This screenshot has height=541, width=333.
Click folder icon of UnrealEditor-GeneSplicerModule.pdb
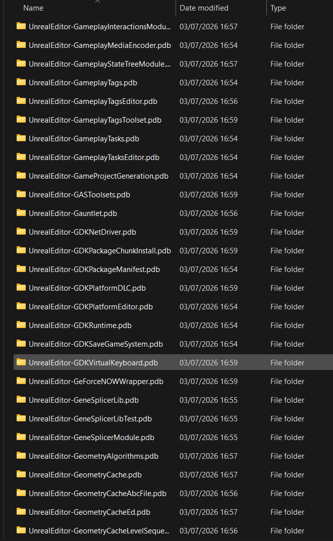[x=21, y=436]
